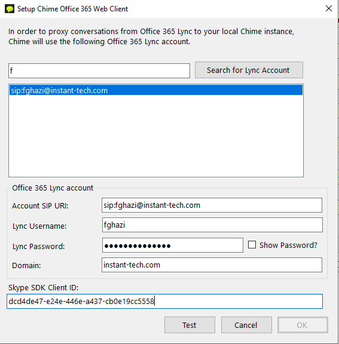Close the Setup Chime Office 365 dialog
339x344 pixels.
point(328,8)
